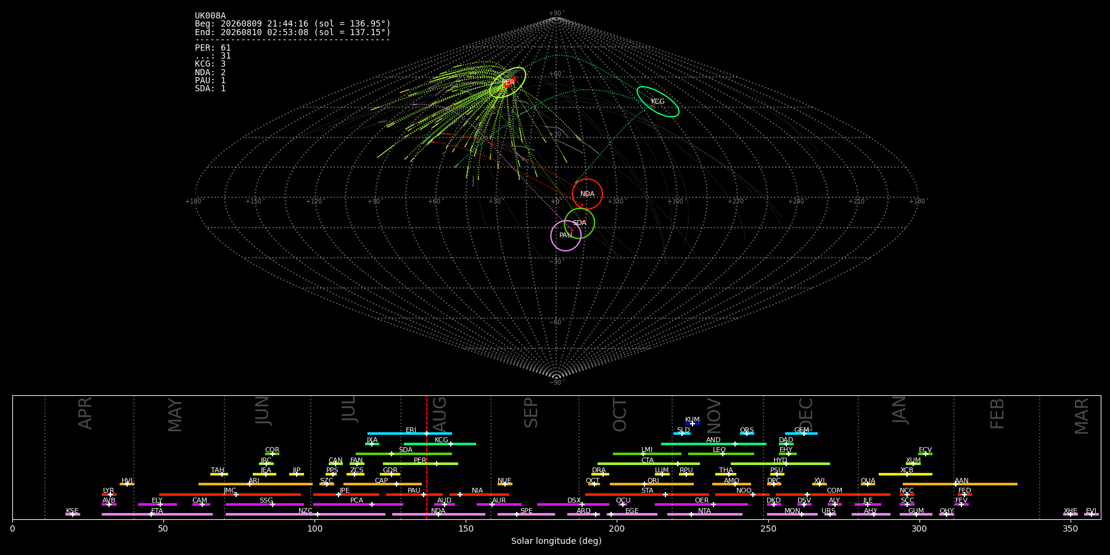Click the AUR shower bar in the timeline
The width and height of the screenshot is (1110, 555).
[499, 504]
